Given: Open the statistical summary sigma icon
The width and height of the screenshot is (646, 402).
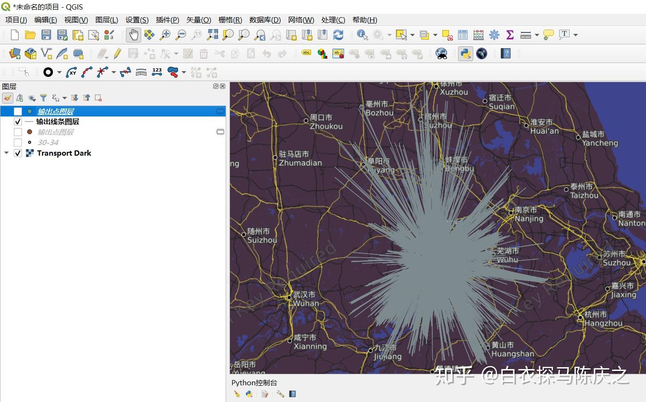Looking at the screenshot, I should pos(510,35).
